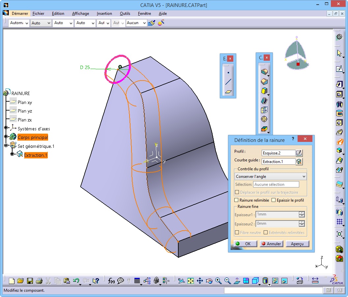Open the Aucun dropdown in top toolbar
The width and height of the screenshot is (348, 297).
(x=136, y=23)
